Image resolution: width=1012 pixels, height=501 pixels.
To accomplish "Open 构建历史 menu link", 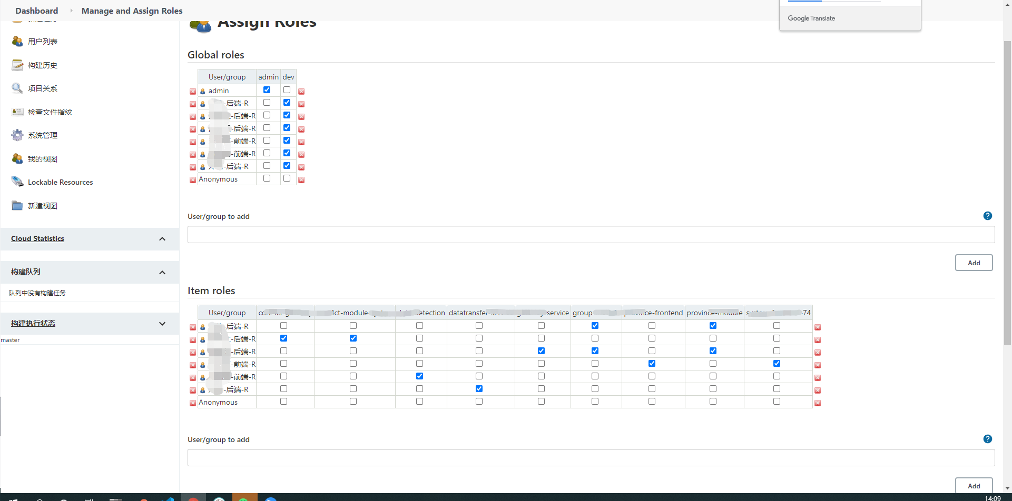I will coord(43,65).
